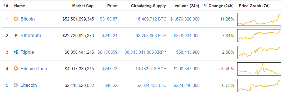
Task: Sort table by Name column header
Action: point(19,6)
